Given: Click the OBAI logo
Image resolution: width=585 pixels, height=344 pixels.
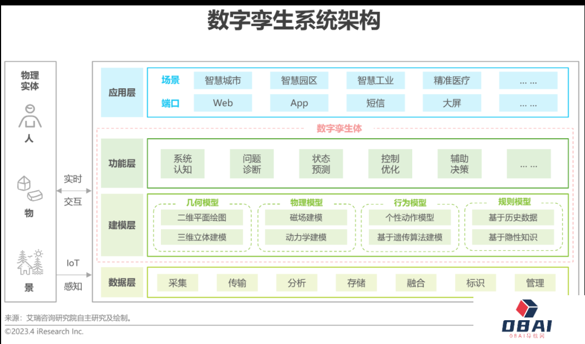Looking at the screenshot, I should pos(527,319).
